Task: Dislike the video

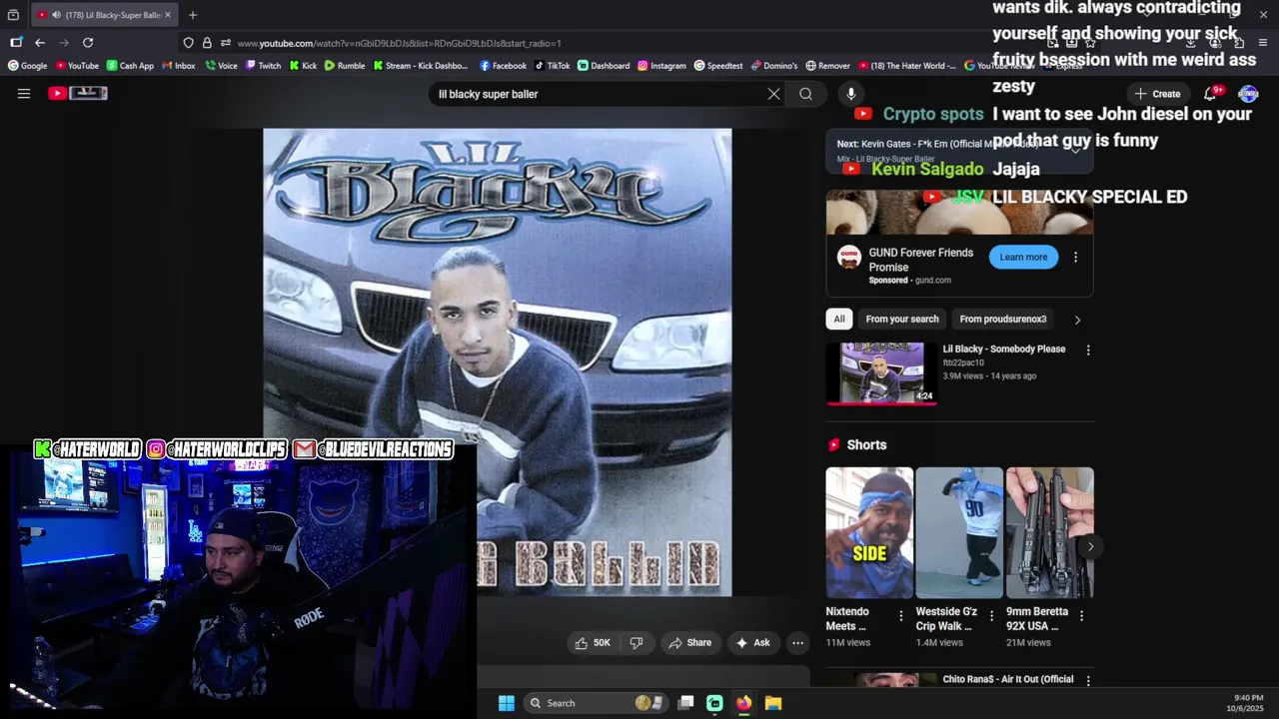Action: 637,643
